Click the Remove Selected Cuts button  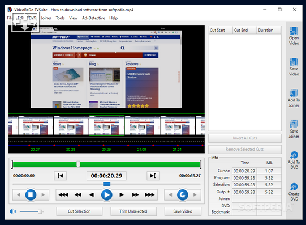tap(245, 150)
